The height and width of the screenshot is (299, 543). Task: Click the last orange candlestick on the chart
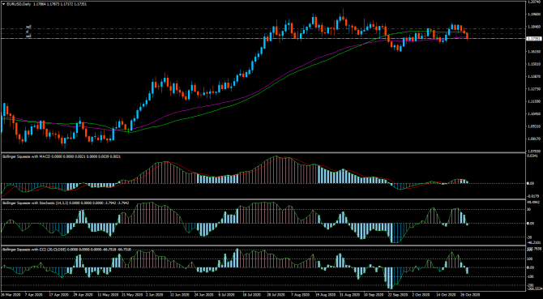[467, 36]
